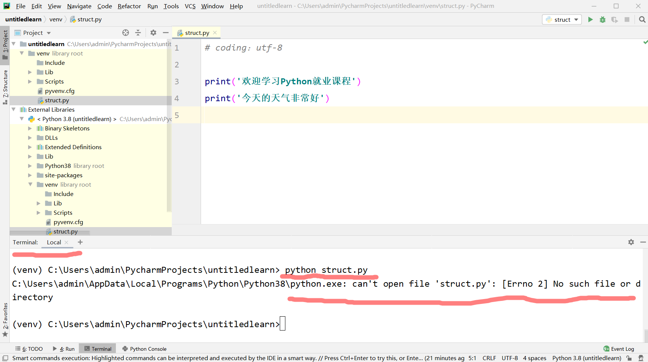648x362 pixels.
Task: Click the untitledlearn breadcrumb
Action: pyautogui.click(x=23, y=19)
